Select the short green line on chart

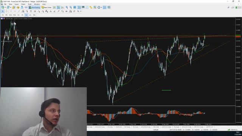click(166, 90)
